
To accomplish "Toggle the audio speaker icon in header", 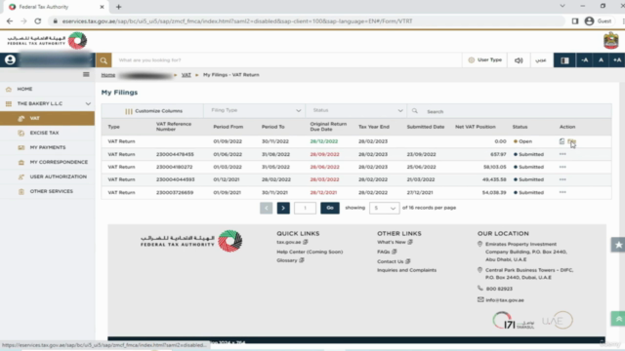I will tap(519, 60).
